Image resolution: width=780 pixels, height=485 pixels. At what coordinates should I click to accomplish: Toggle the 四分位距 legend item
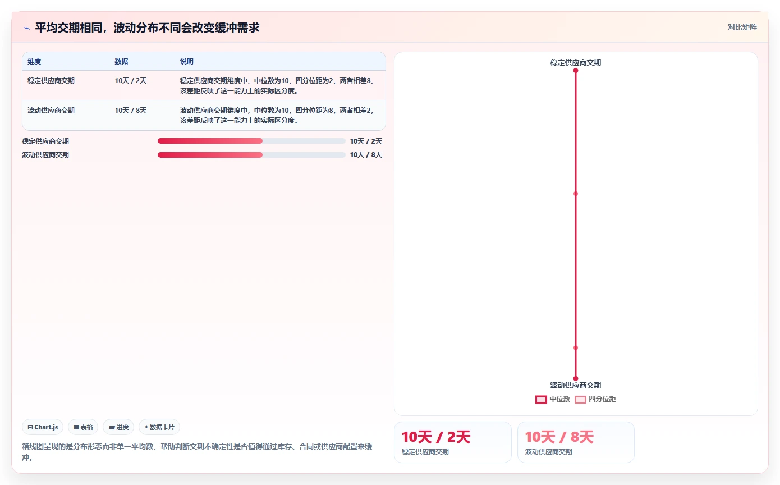click(x=595, y=399)
